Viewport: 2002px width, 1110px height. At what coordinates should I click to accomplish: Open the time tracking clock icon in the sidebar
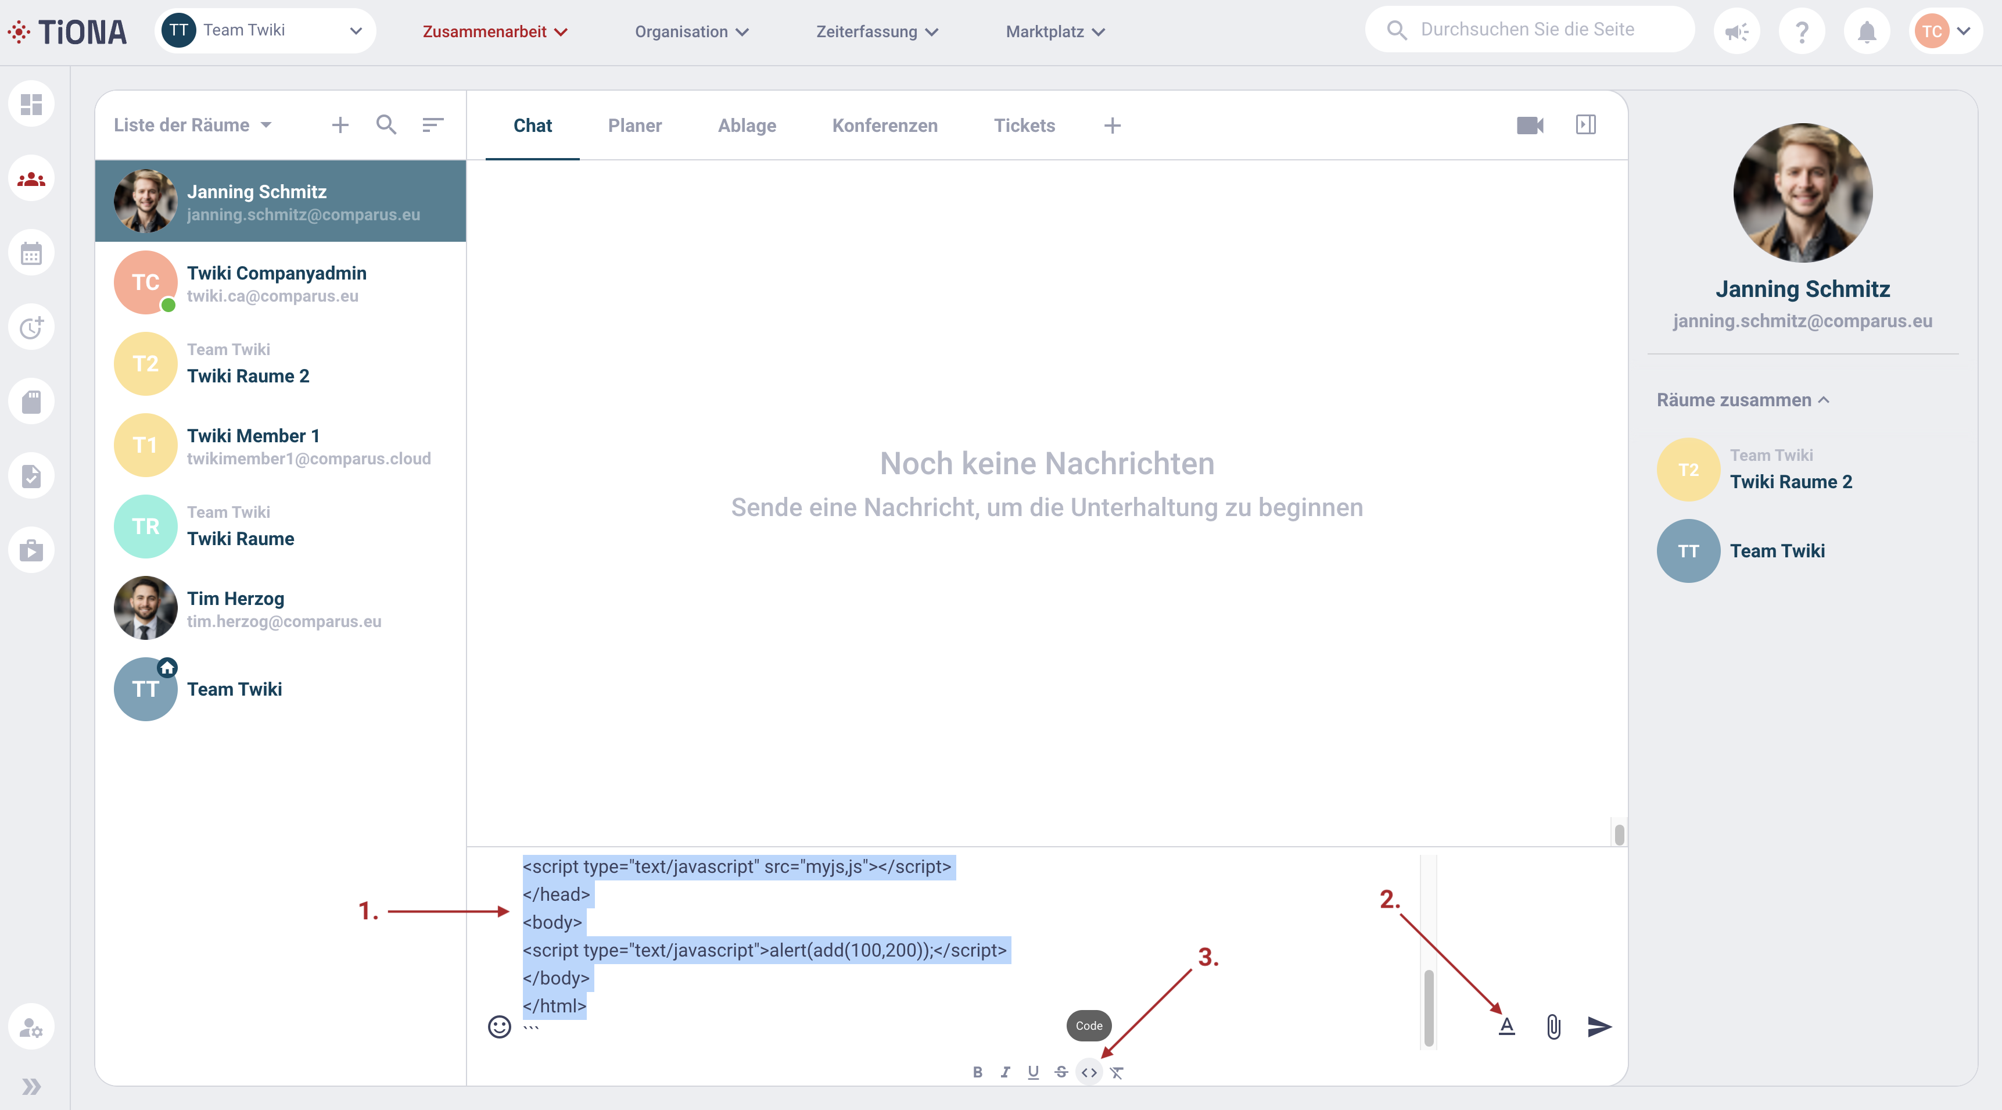tap(31, 327)
